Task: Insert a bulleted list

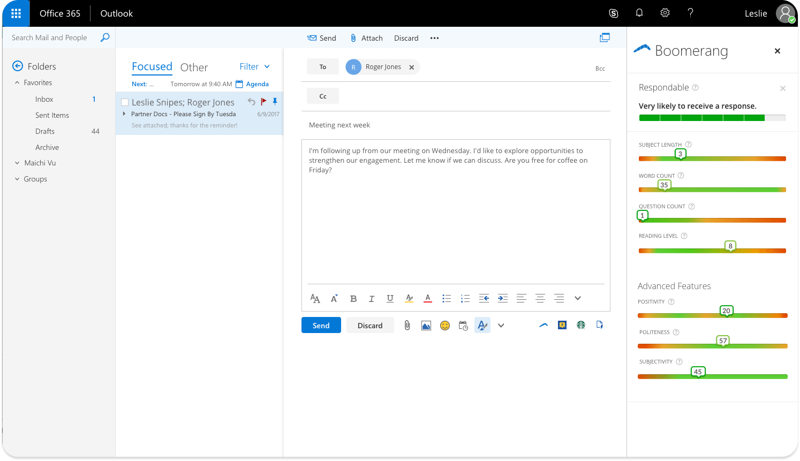Action: point(447,299)
